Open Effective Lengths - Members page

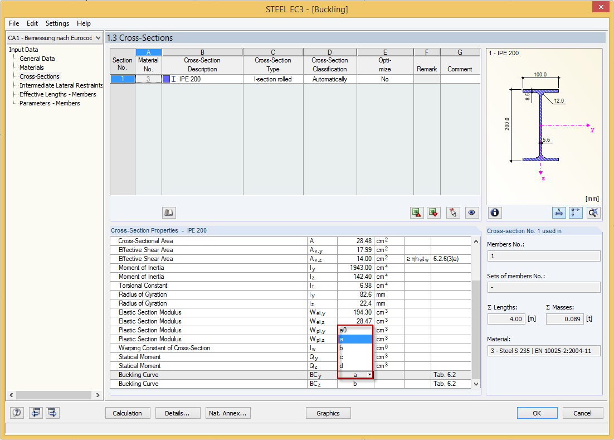point(57,94)
